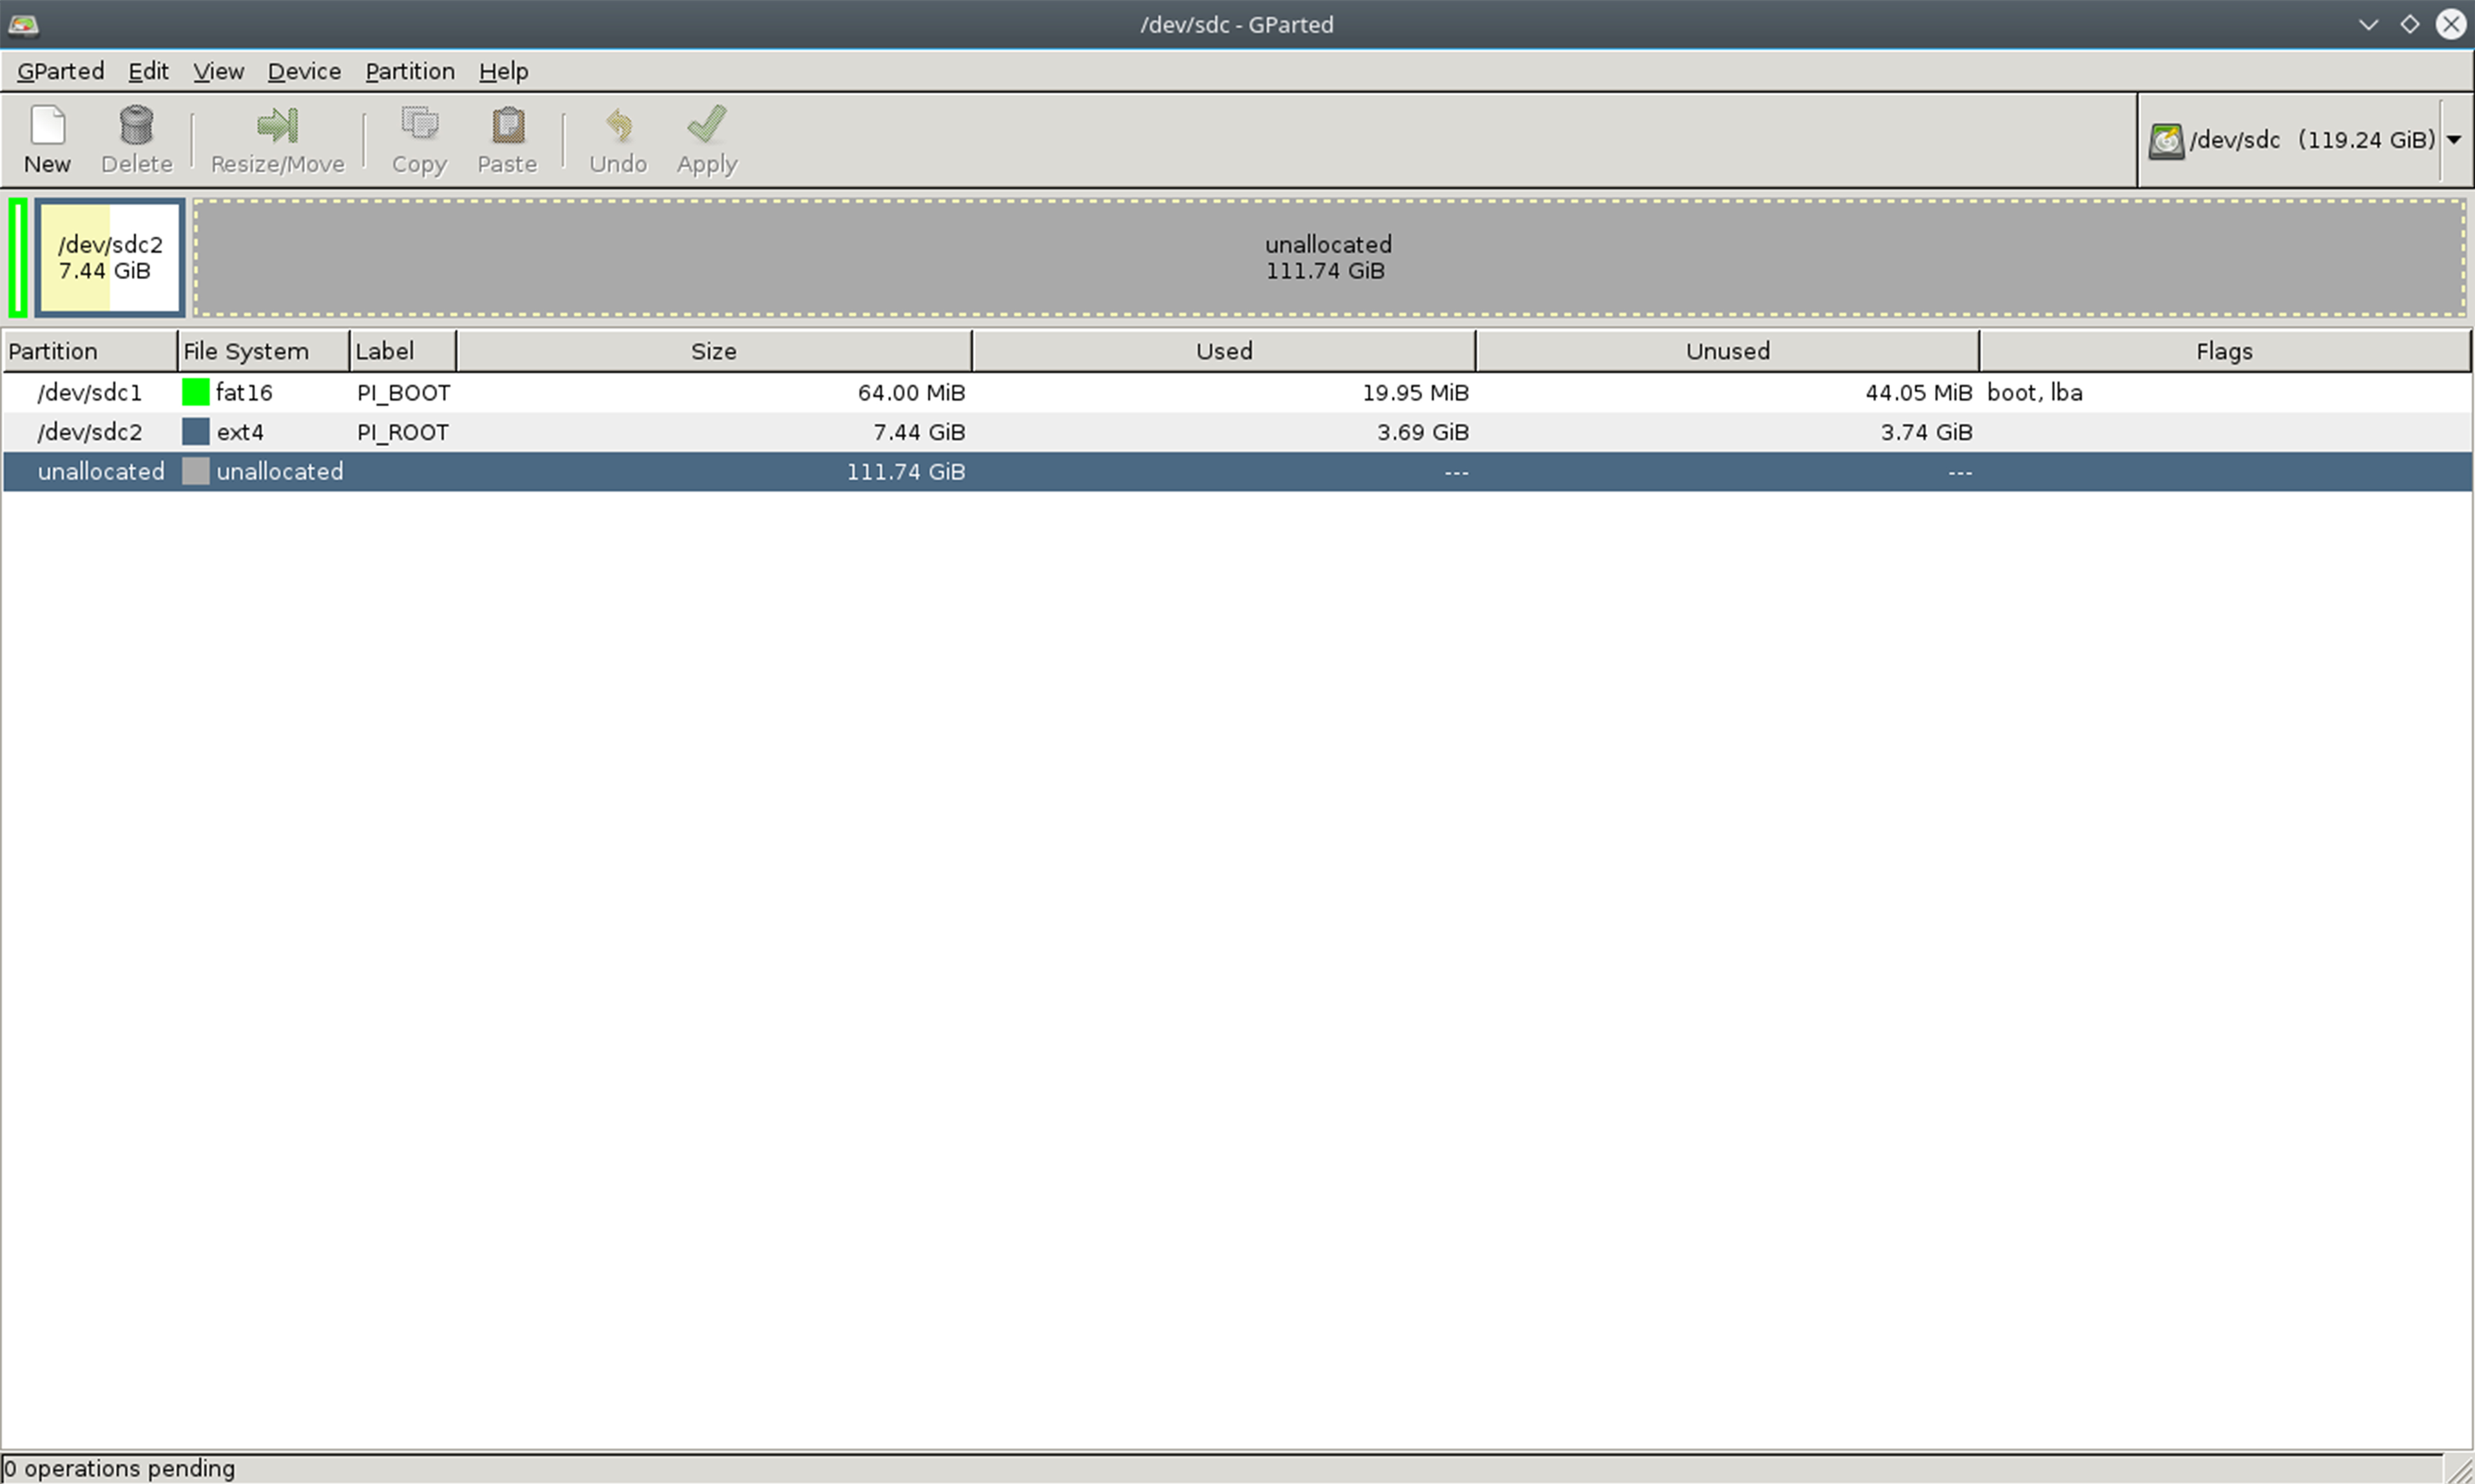Click the Copy partition toolbar icon
This screenshot has width=2475, height=1484.
tap(419, 125)
